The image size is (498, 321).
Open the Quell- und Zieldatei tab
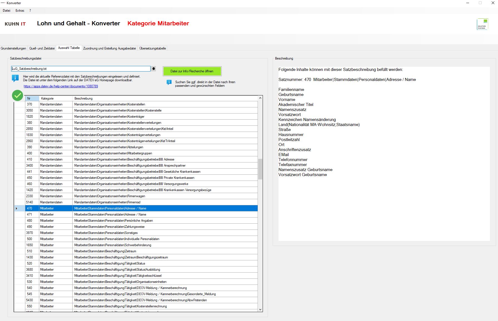(x=42, y=48)
